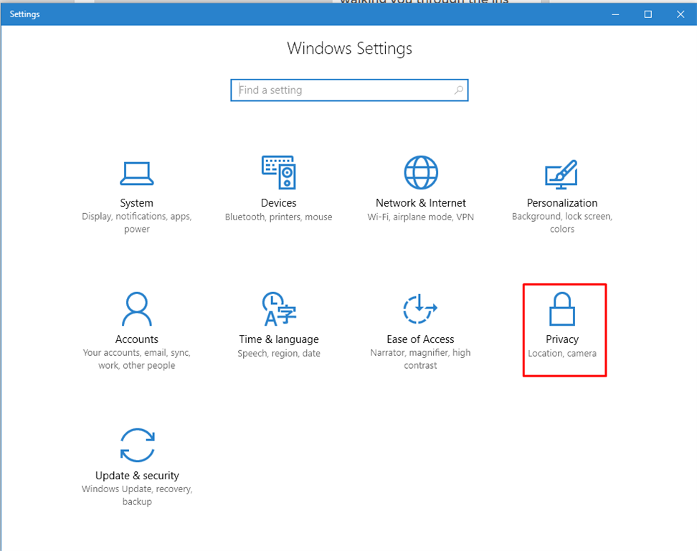Open the Network & Internet globe icon
This screenshot has height=551, width=697.
coord(420,173)
